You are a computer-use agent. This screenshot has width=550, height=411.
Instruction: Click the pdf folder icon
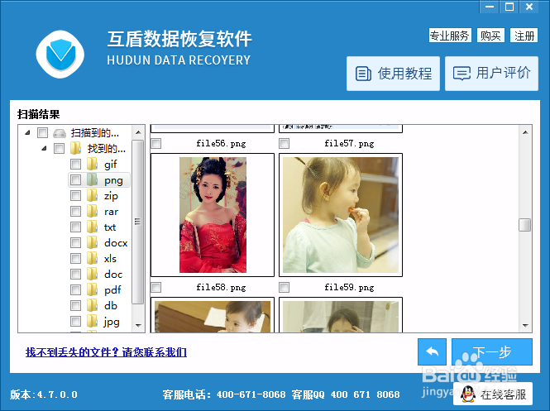92,289
